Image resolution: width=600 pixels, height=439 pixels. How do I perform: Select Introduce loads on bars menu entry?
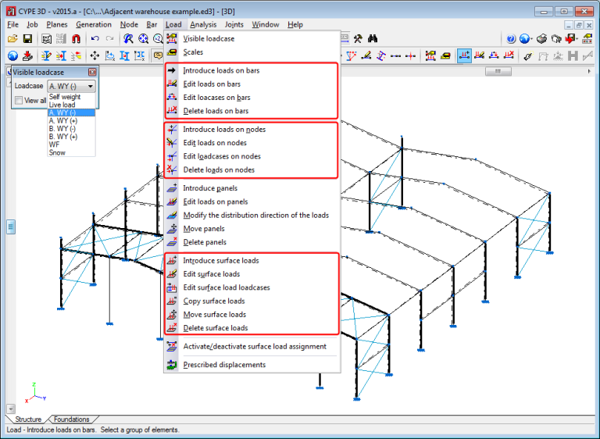252,70
